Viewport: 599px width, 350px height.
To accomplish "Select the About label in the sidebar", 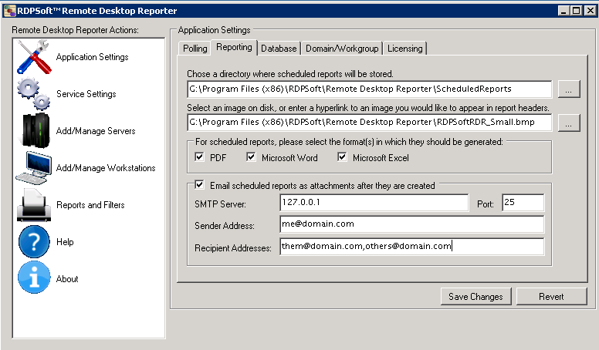I will (x=67, y=279).
